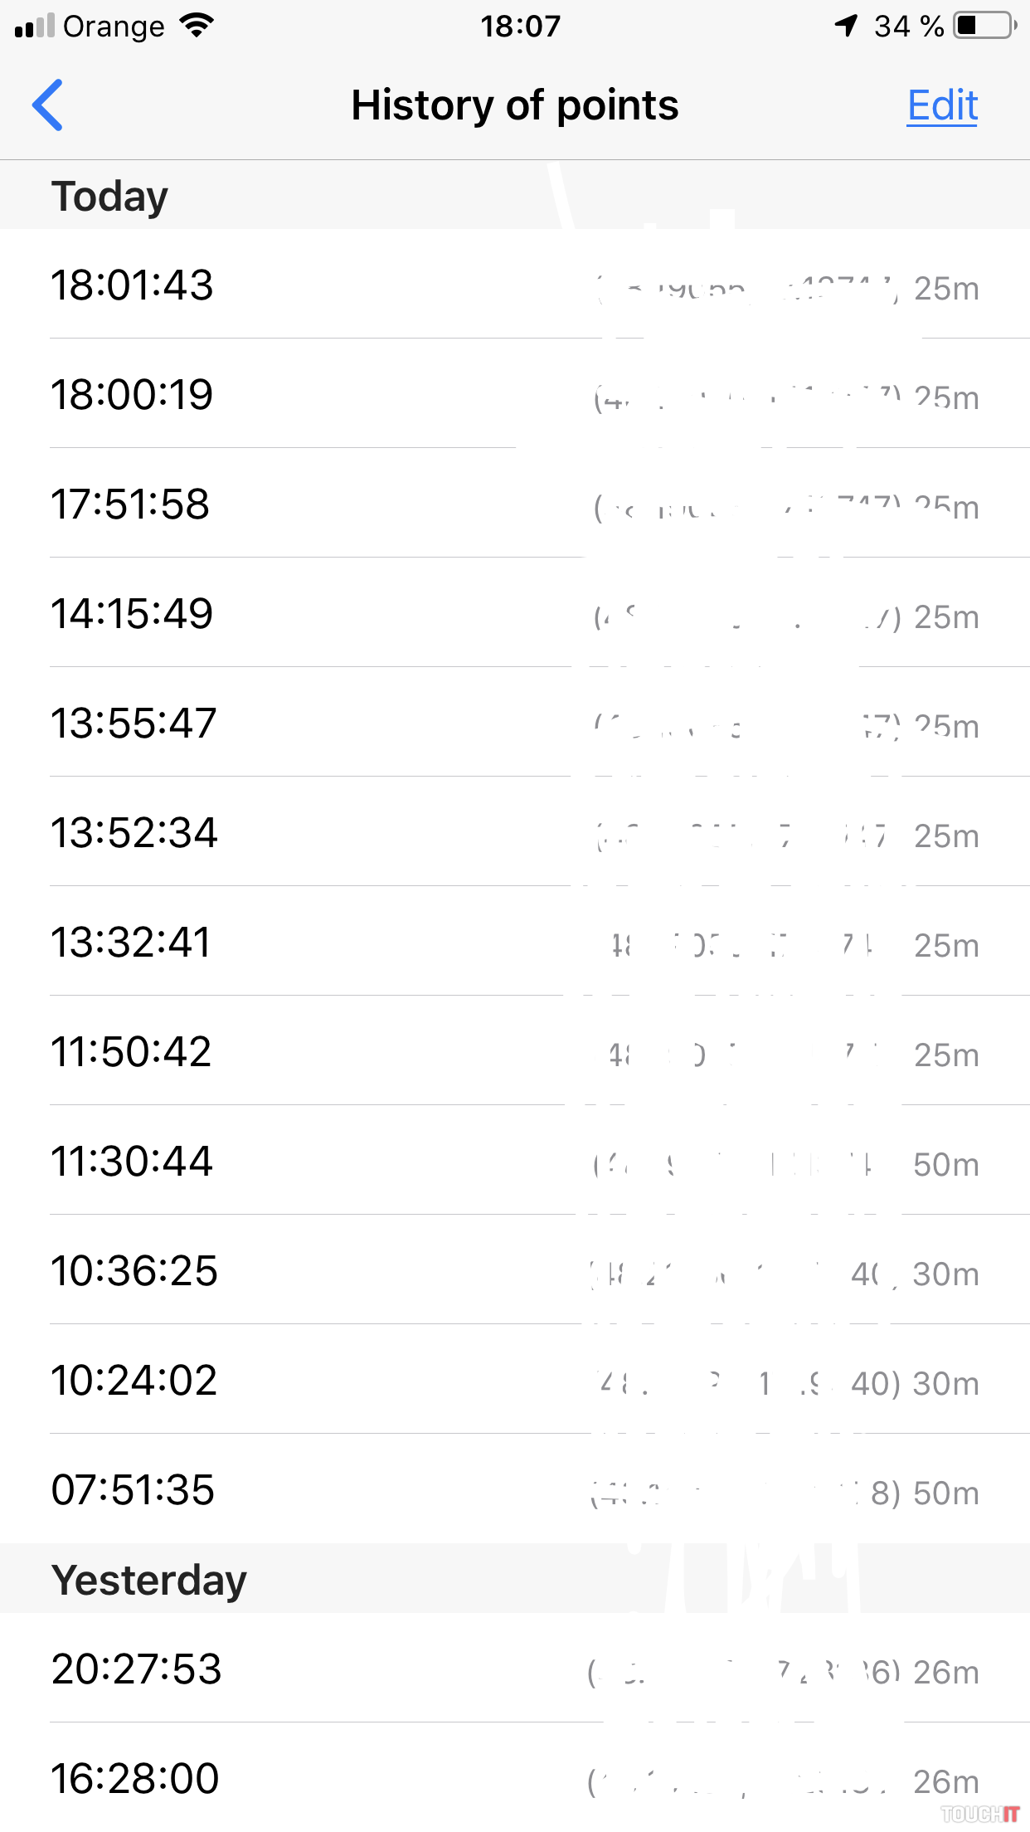Tap the battery icon in status bar
The height and width of the screenshot is (1832, 1030).
tap(984, 26)
